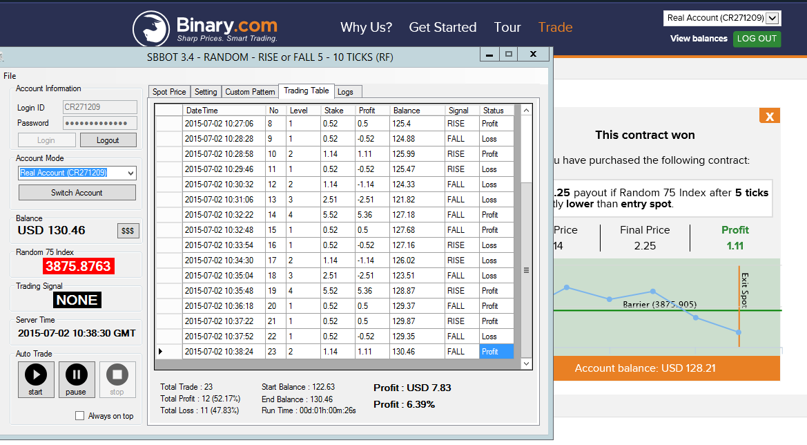Click the Total Trade : 23 text
Image resolution: width=807 pixels, height=445 pixels.
click(x=186, y=387)
